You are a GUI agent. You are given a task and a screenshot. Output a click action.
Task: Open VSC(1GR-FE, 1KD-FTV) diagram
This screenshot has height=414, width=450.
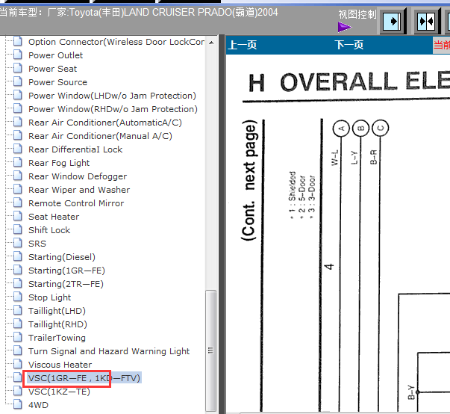(84, 378)
